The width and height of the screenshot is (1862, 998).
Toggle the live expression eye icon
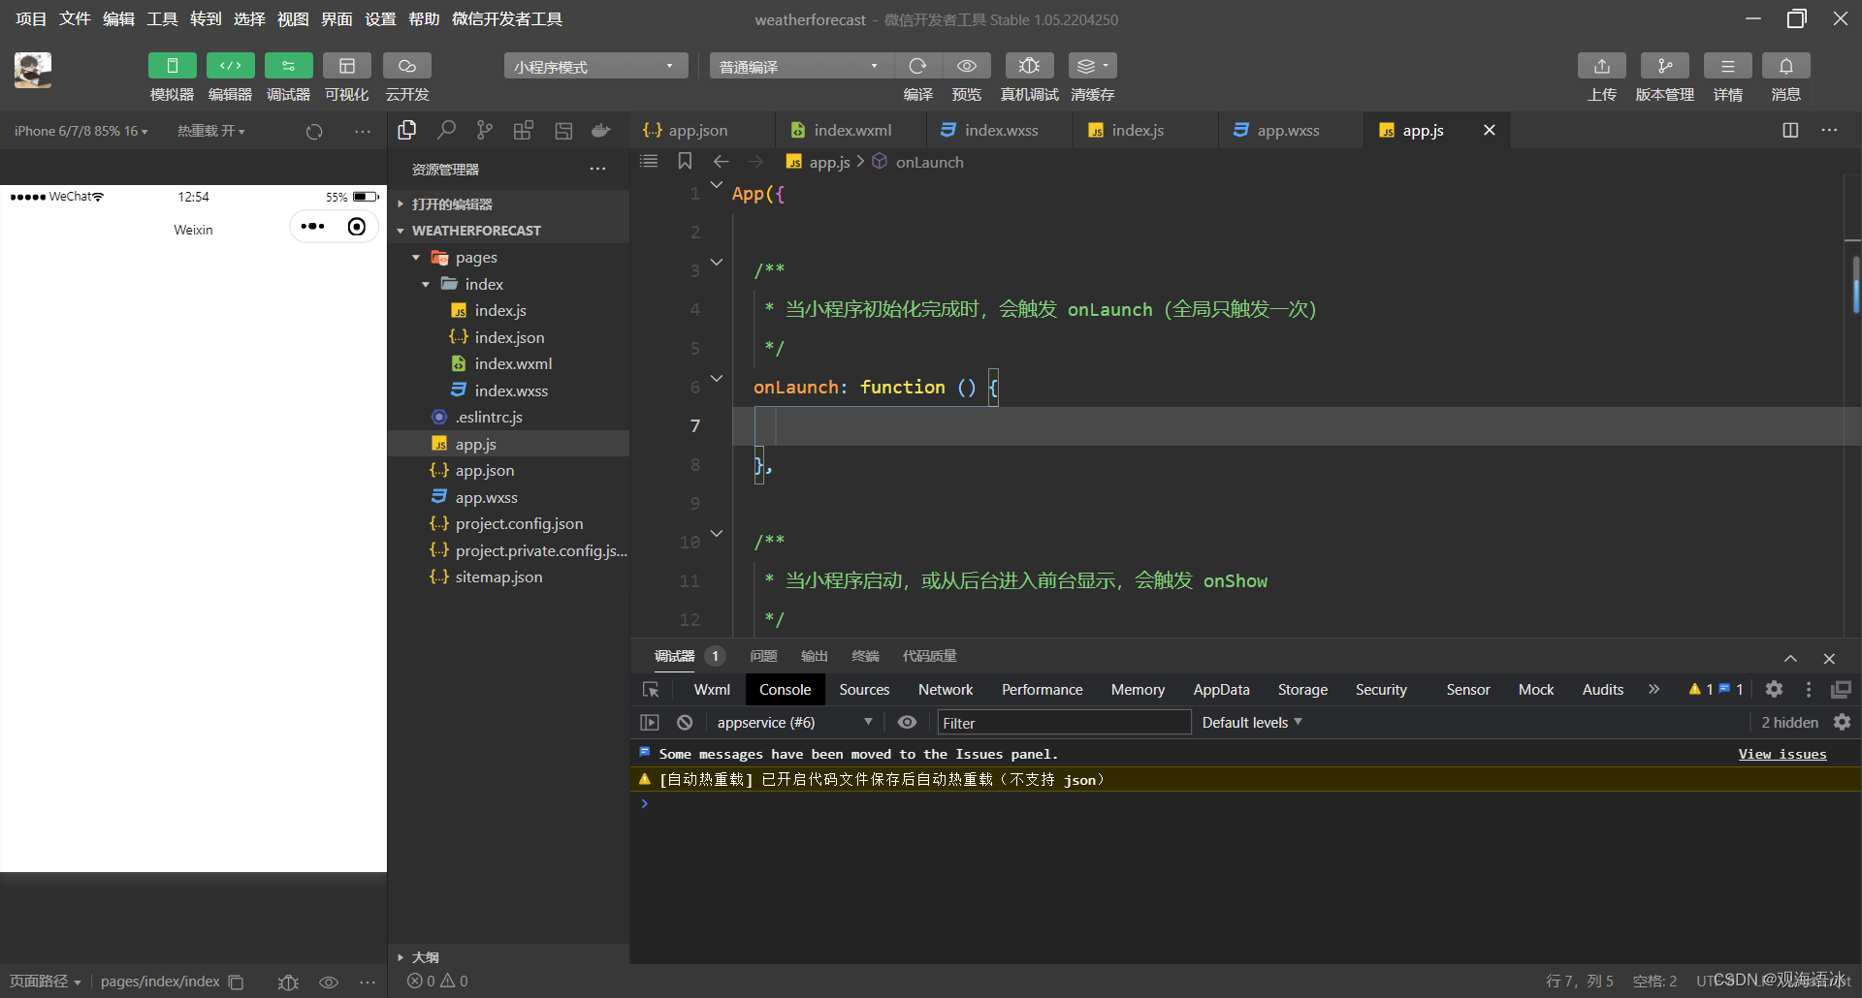[908, 722]
